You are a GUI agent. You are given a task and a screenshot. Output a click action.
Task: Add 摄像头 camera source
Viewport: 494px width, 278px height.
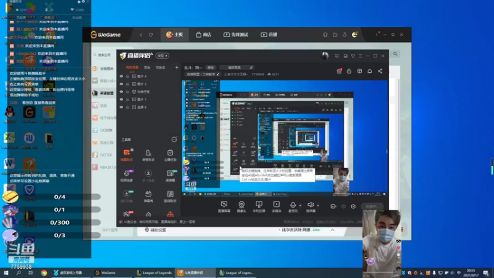(x=241, y=207)
